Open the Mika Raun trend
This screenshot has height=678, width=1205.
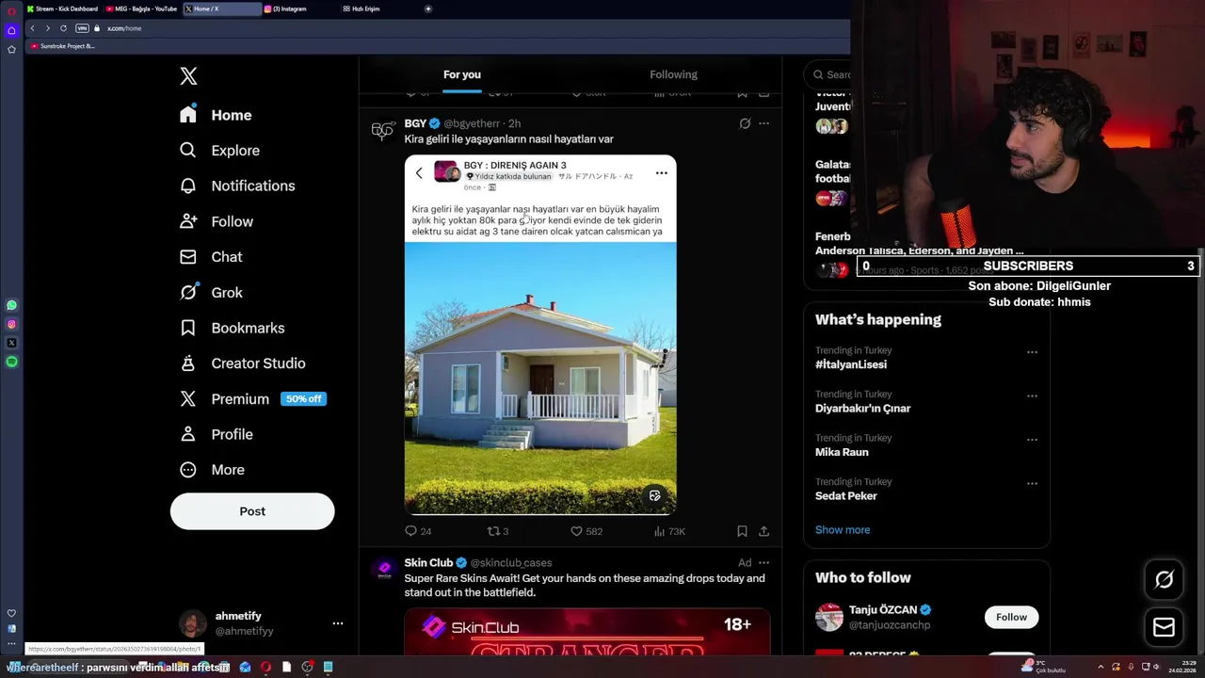coord(842,452)
